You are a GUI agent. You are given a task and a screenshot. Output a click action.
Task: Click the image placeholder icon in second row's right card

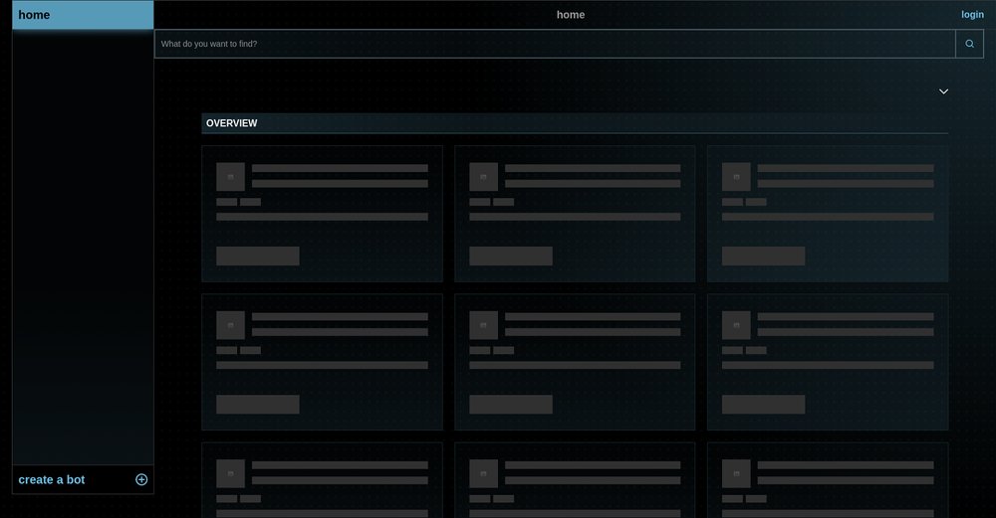pos(736,325)
